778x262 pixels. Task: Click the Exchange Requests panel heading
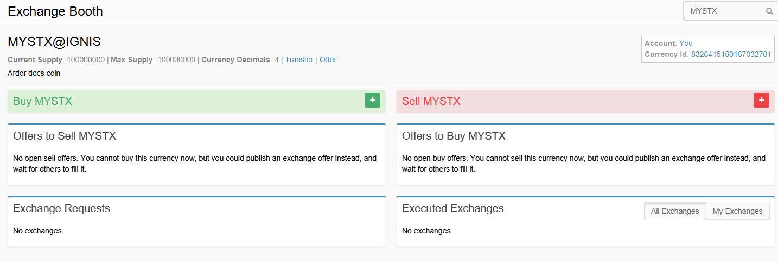tap(61, 208)
